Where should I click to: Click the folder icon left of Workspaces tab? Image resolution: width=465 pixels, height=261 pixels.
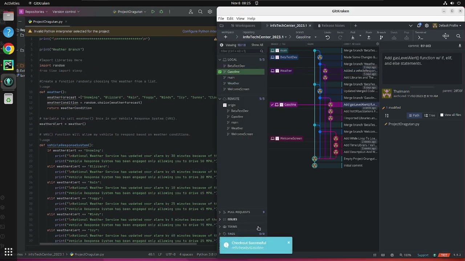click(x=222, y=26)
